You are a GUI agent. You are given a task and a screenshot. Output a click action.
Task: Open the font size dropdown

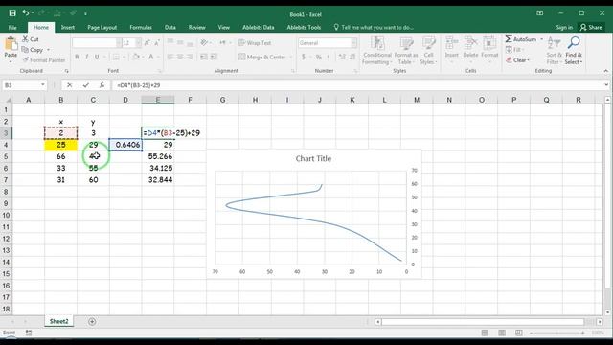[x=138, y=42]
